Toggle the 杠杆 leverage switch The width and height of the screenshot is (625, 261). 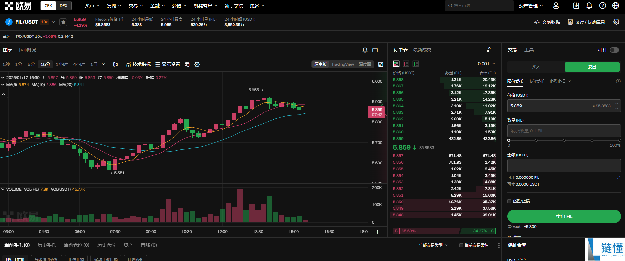(614, 50)
